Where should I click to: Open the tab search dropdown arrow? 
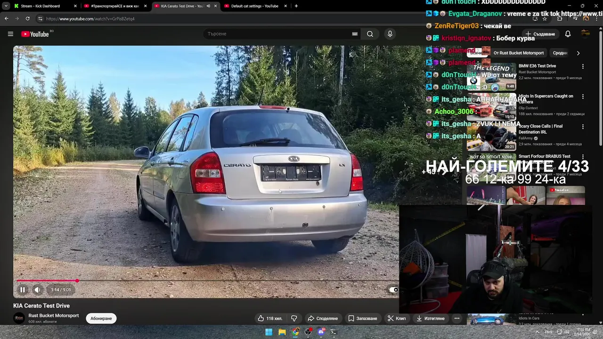[x=6, y=6]
